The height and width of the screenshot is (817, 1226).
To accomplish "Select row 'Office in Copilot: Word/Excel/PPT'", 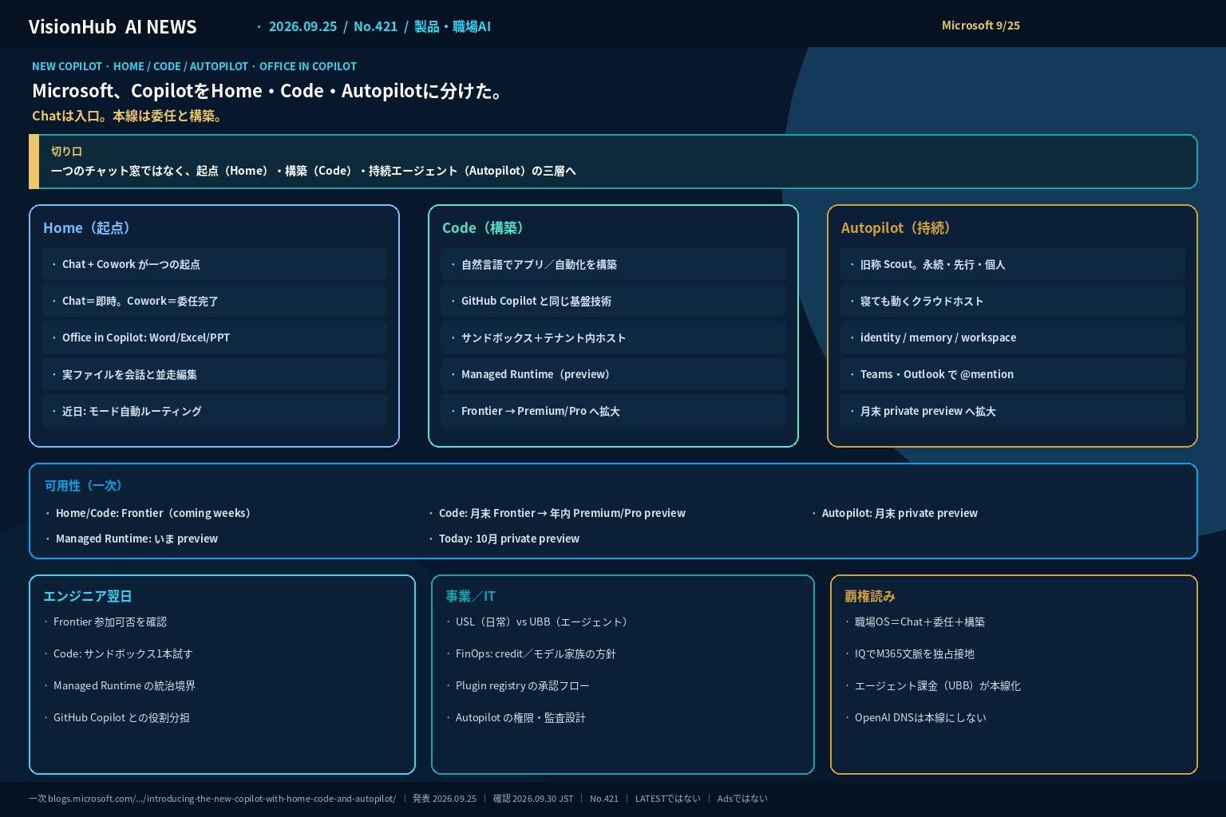I will (214, 337).
